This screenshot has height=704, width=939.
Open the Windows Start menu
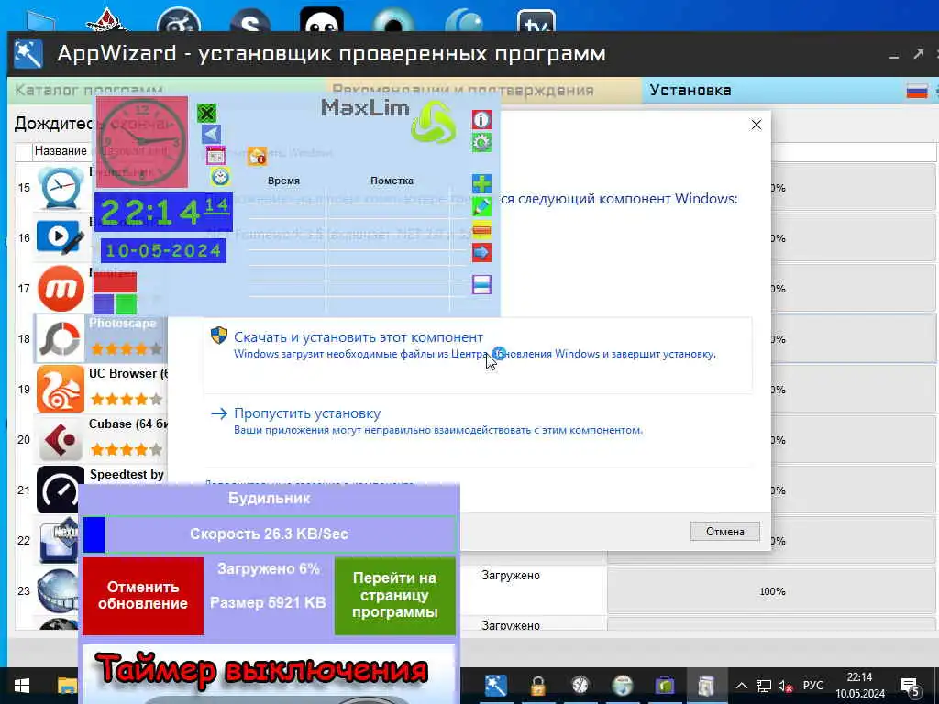tap(22, 686)
